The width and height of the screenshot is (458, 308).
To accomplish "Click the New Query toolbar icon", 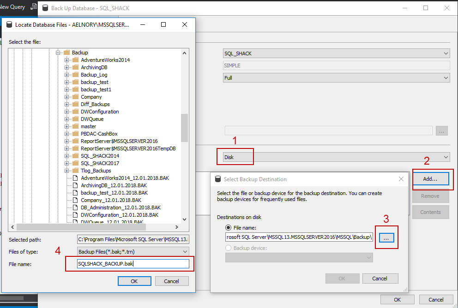I will [x=34, y=6].
